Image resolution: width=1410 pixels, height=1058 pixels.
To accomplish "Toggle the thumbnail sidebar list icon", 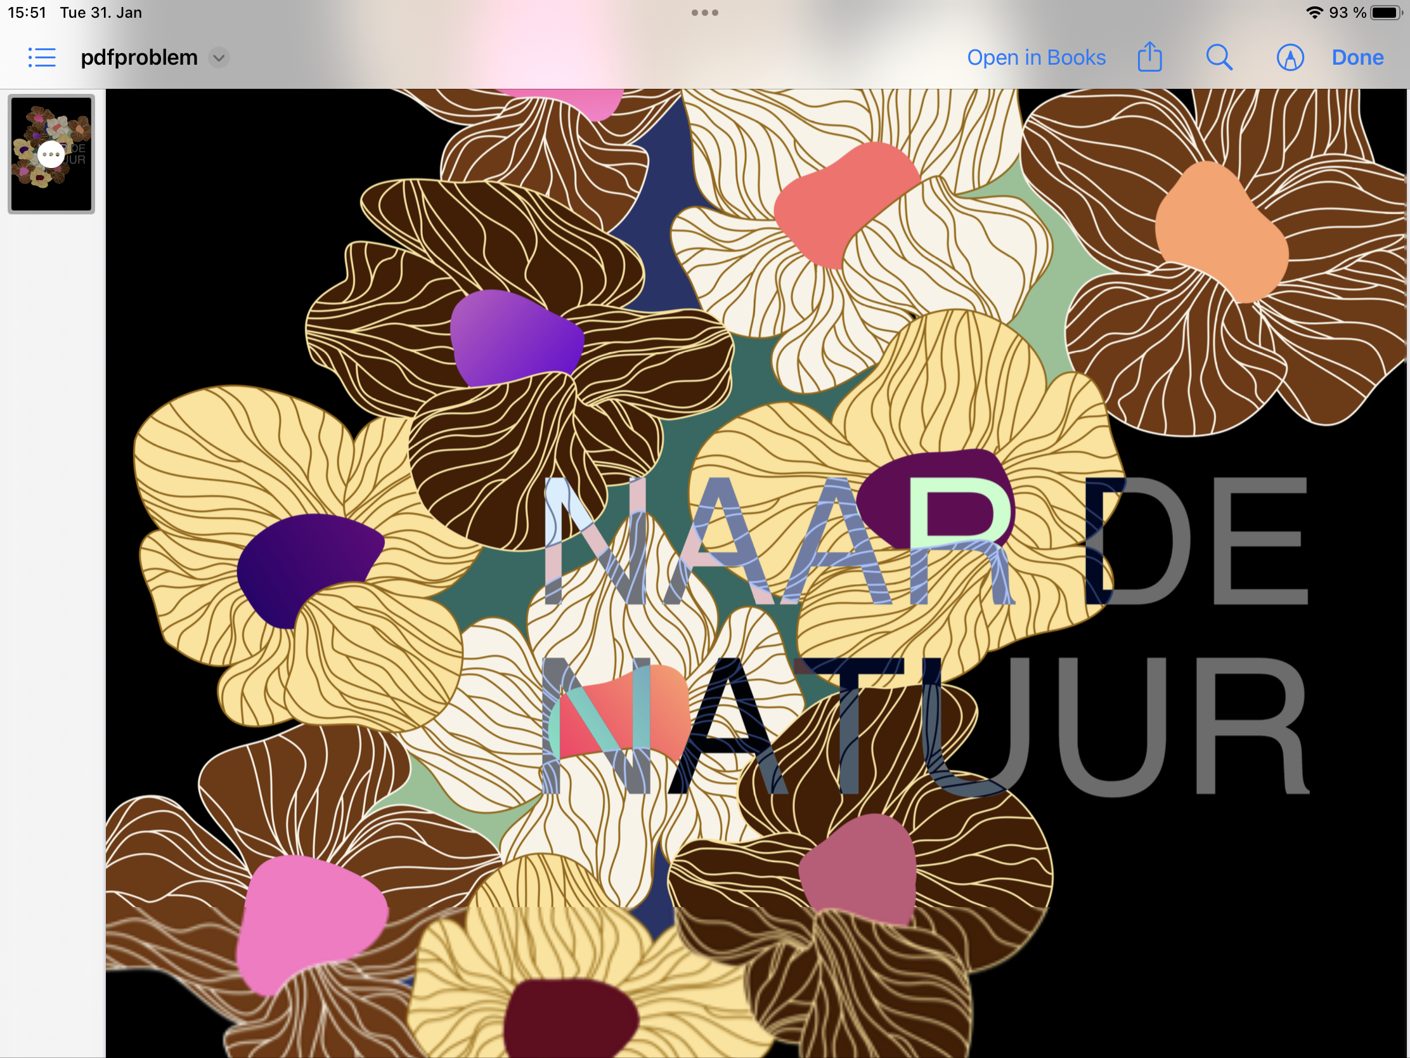I will pos(42,57).
